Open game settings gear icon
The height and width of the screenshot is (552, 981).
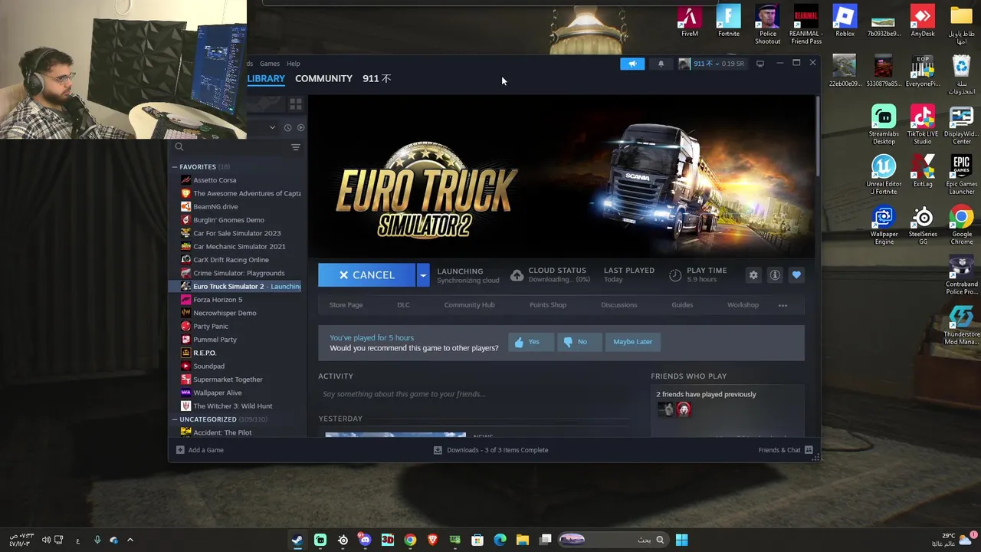pyautogui.click(x=753, y=274)
